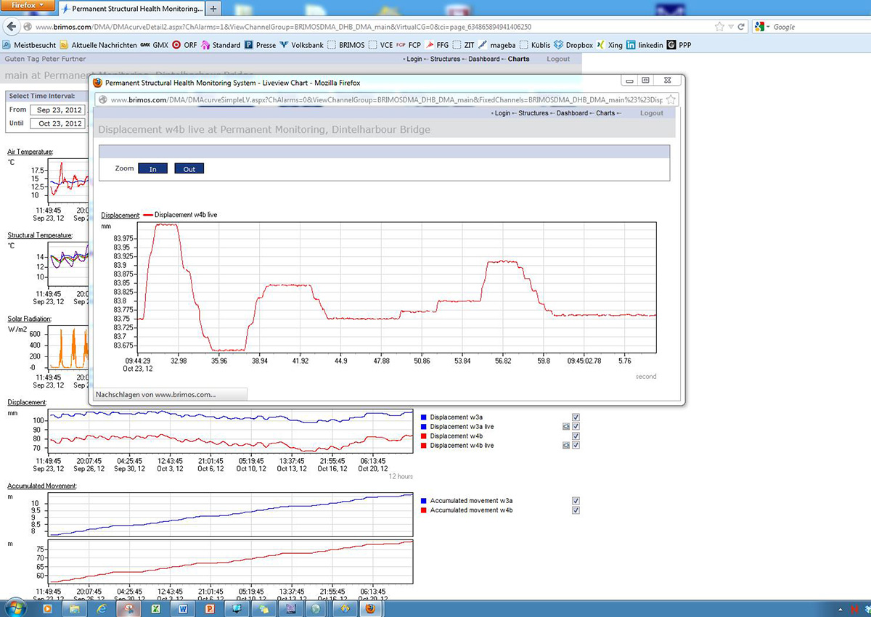Open live view for Displacement w4b live

(565, 446)
